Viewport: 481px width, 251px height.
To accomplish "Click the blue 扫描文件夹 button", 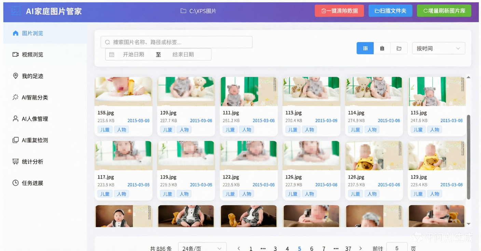I will pyautogui.click(x=390, y=11).
